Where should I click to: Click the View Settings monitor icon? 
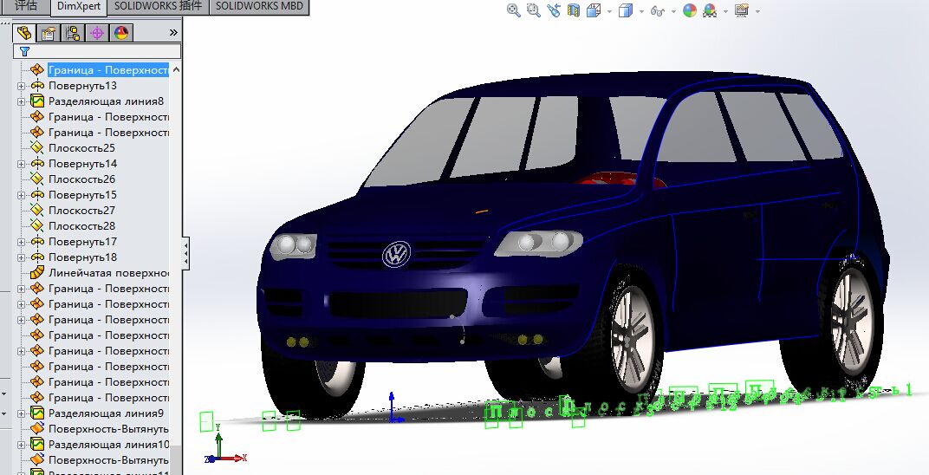[742, 10]
